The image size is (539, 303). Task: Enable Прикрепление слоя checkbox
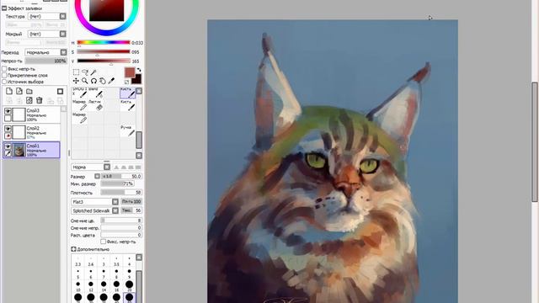point(4,75)
